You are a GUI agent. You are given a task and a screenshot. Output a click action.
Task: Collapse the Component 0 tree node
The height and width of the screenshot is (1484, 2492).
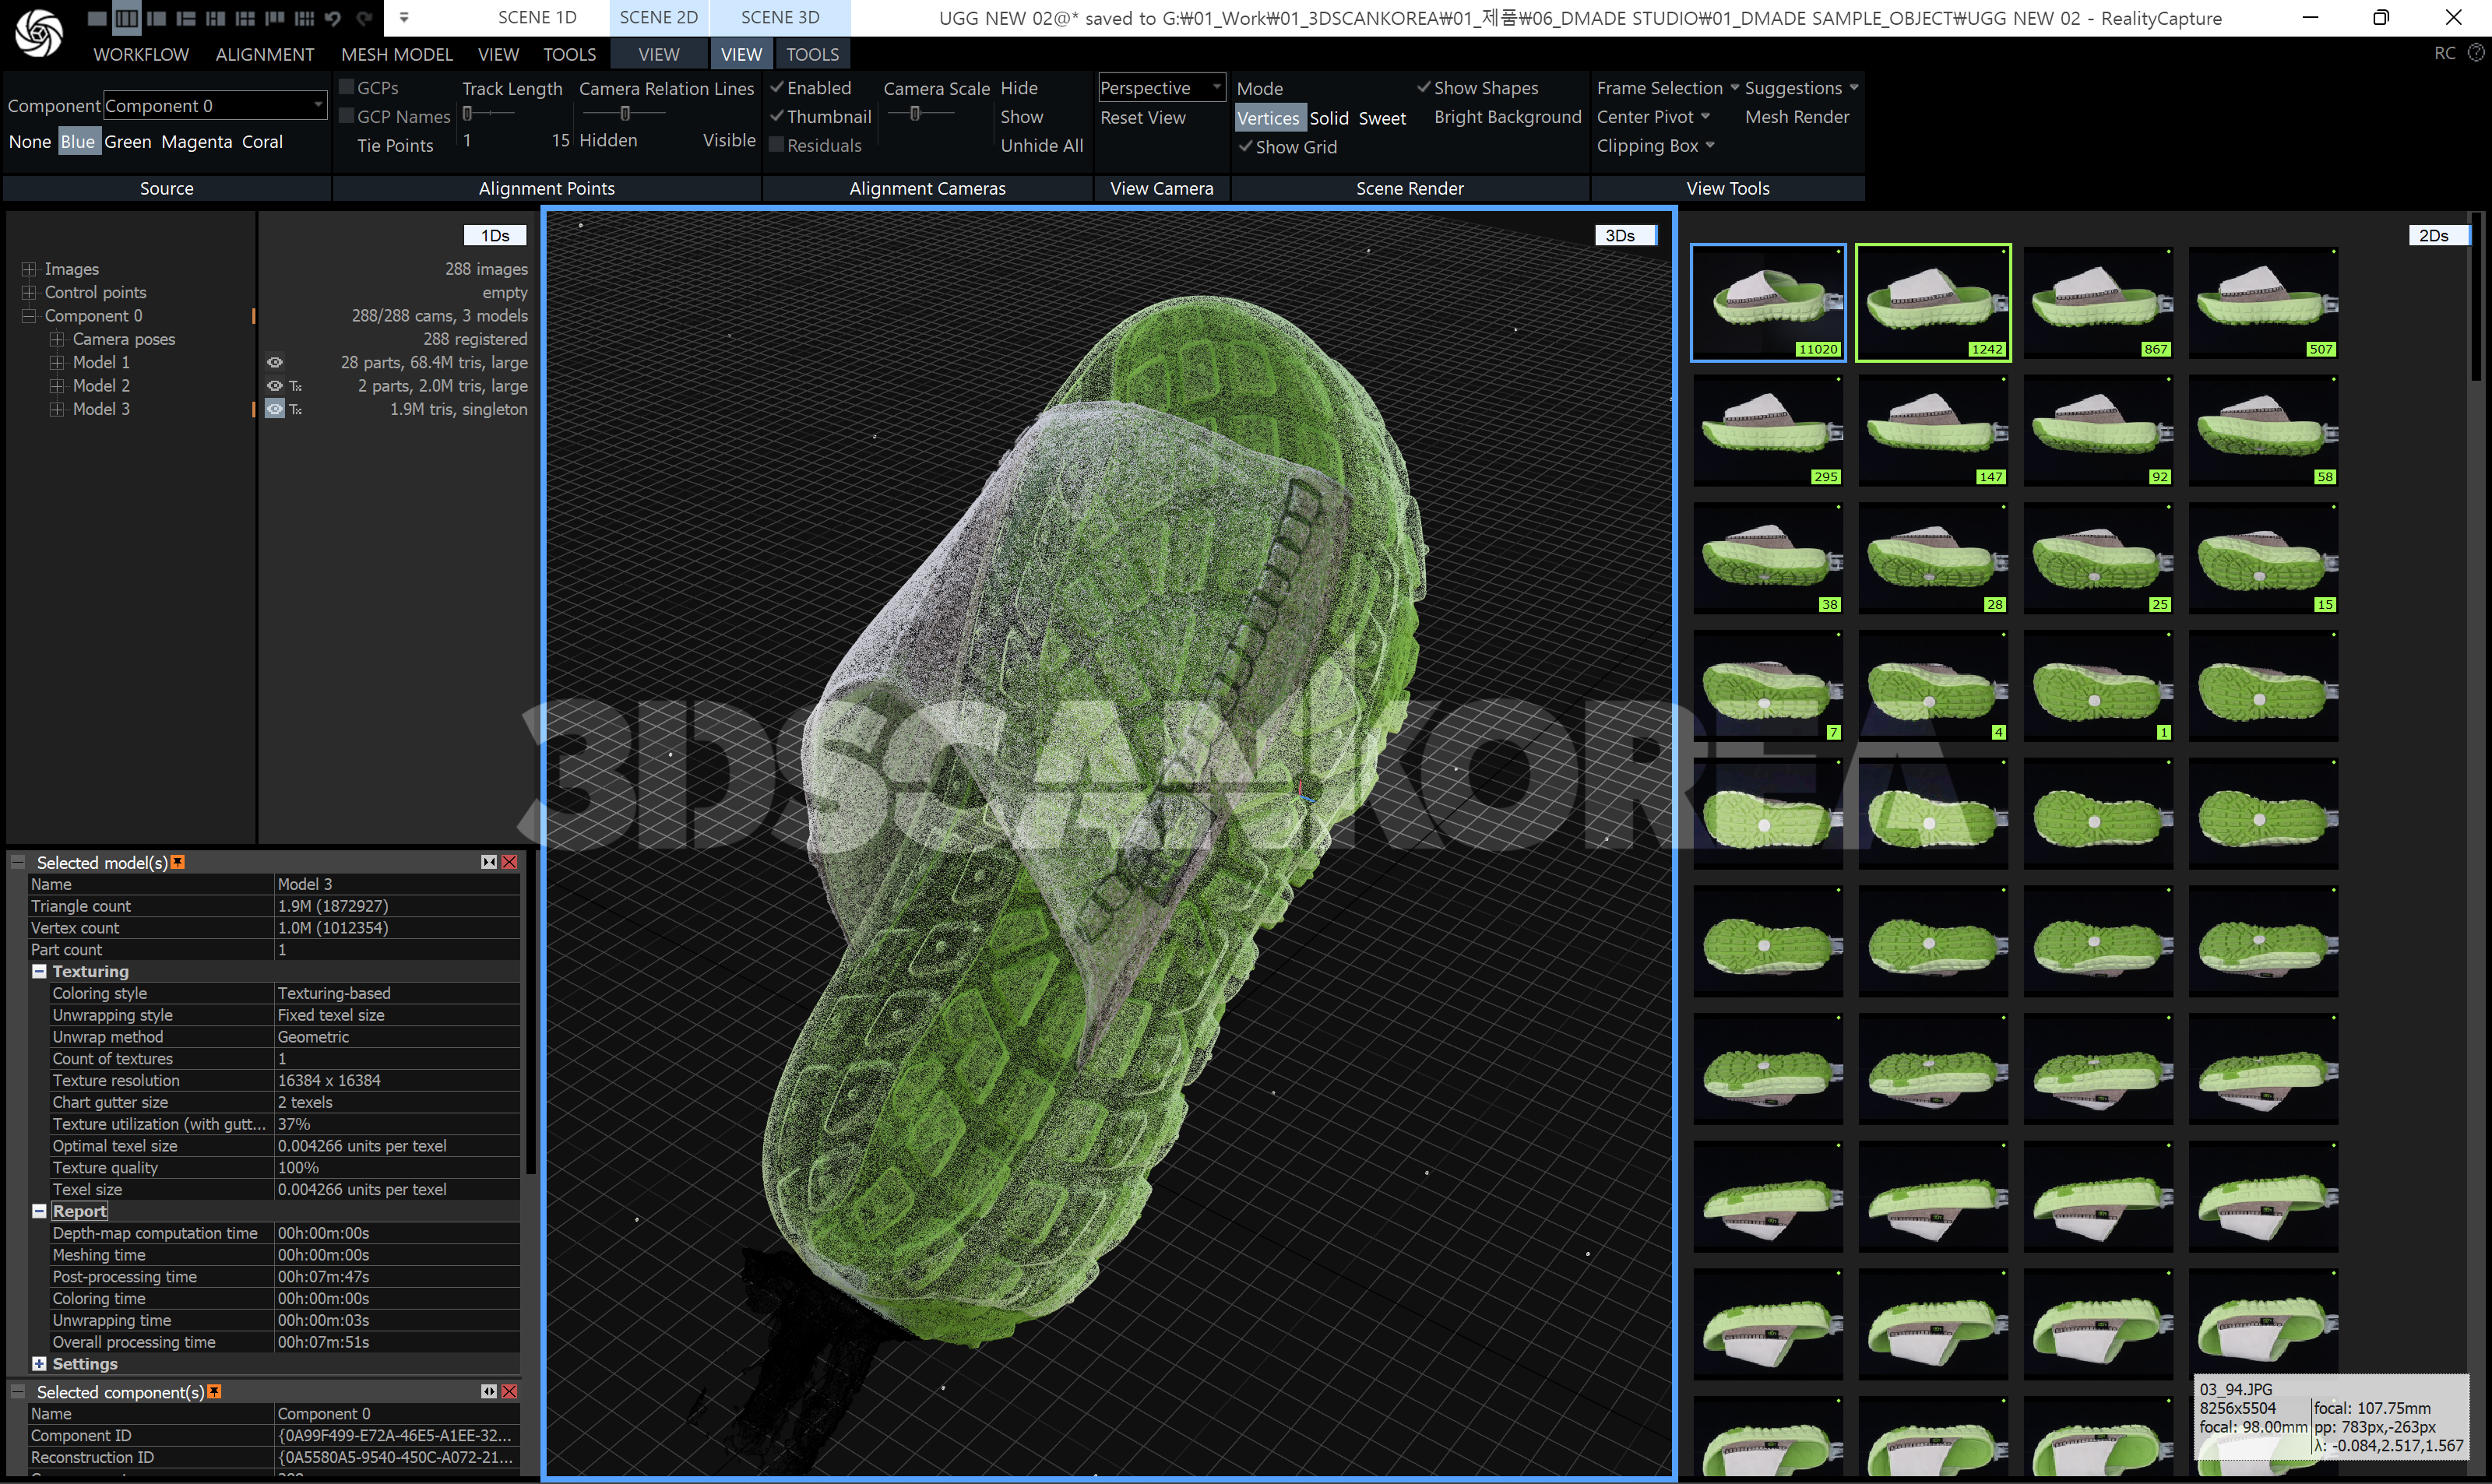pyautogui.click(x=29, y=315)
